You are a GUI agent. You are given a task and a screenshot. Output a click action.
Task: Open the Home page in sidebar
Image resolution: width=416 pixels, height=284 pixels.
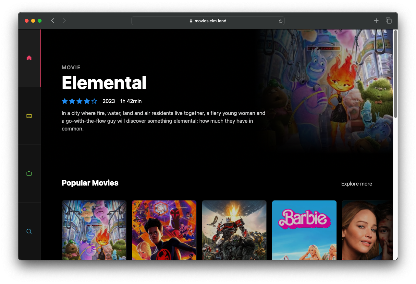pyautogui.click(x=29, y=58)
